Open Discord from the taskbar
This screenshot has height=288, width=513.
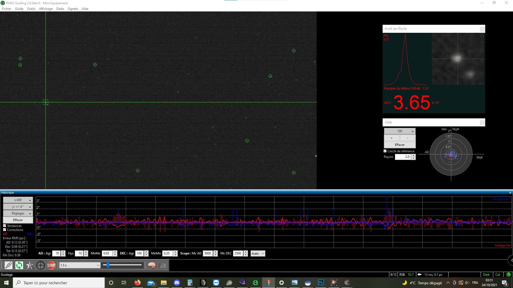(177, 283)
